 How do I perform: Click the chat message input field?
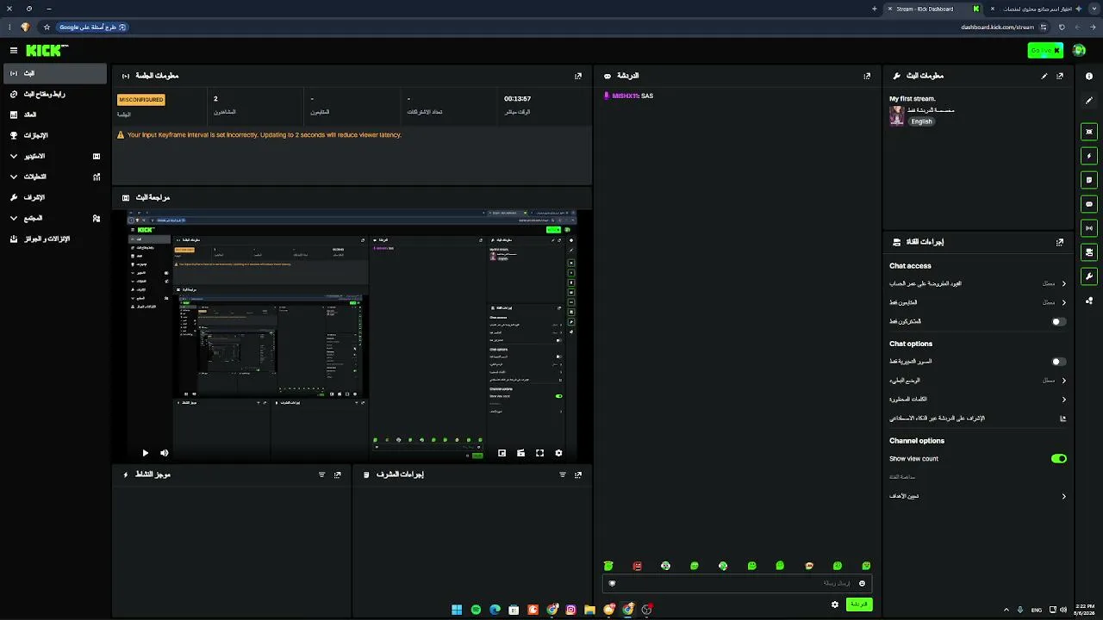737,583
